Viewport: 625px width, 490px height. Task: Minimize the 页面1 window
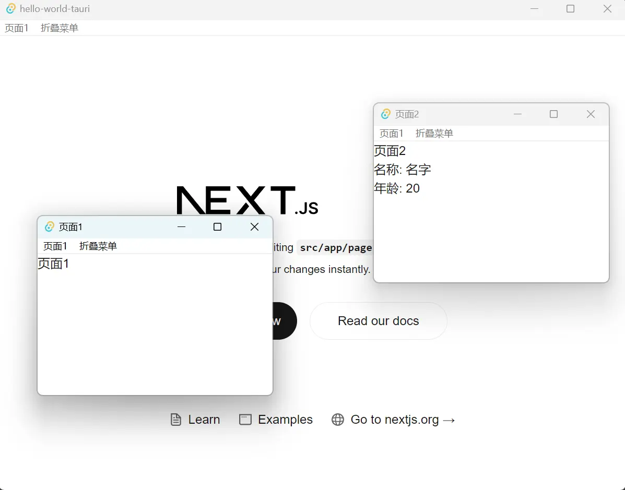point(181,226)
